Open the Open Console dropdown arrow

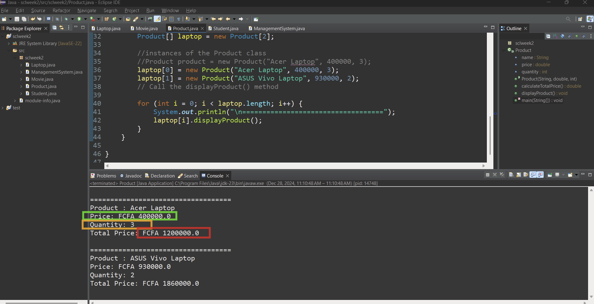tap(576, 175)
